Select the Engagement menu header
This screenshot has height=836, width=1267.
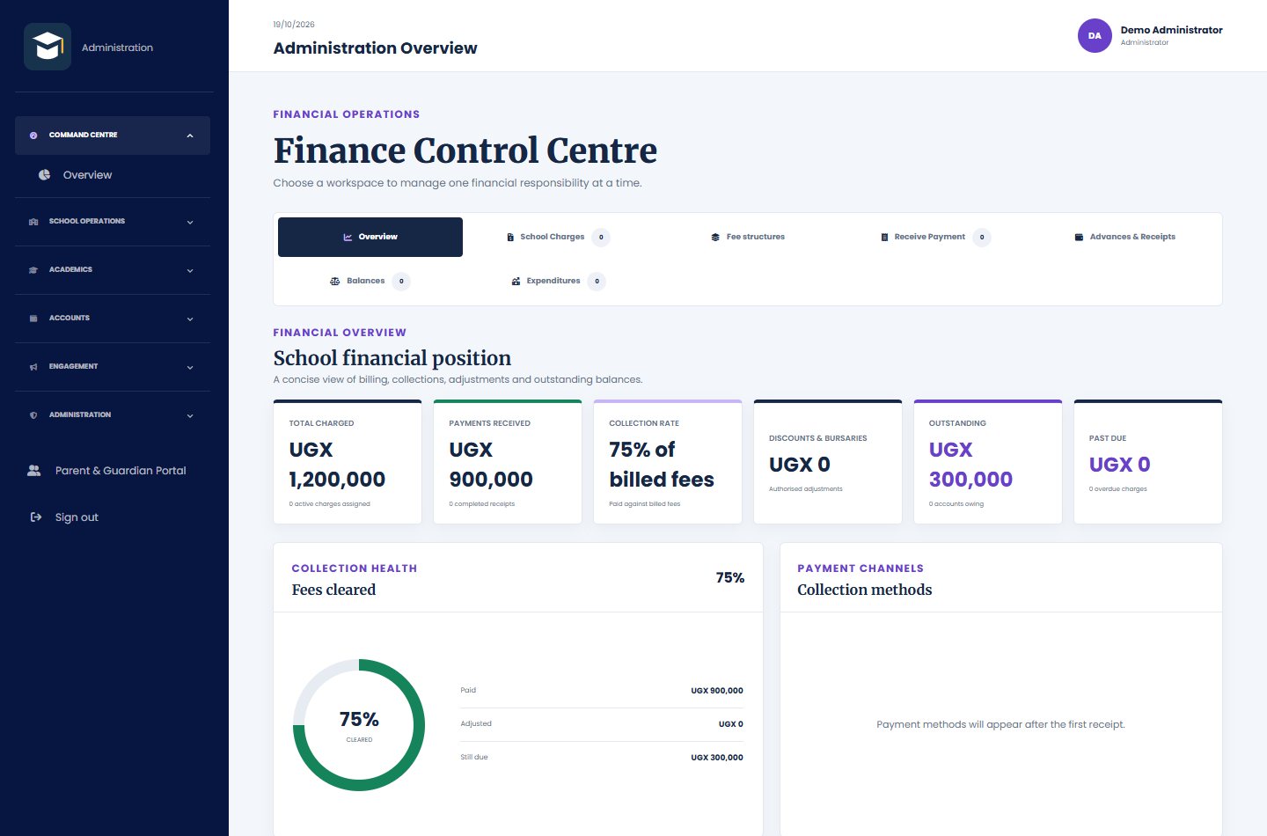click(x=113, y=367)
